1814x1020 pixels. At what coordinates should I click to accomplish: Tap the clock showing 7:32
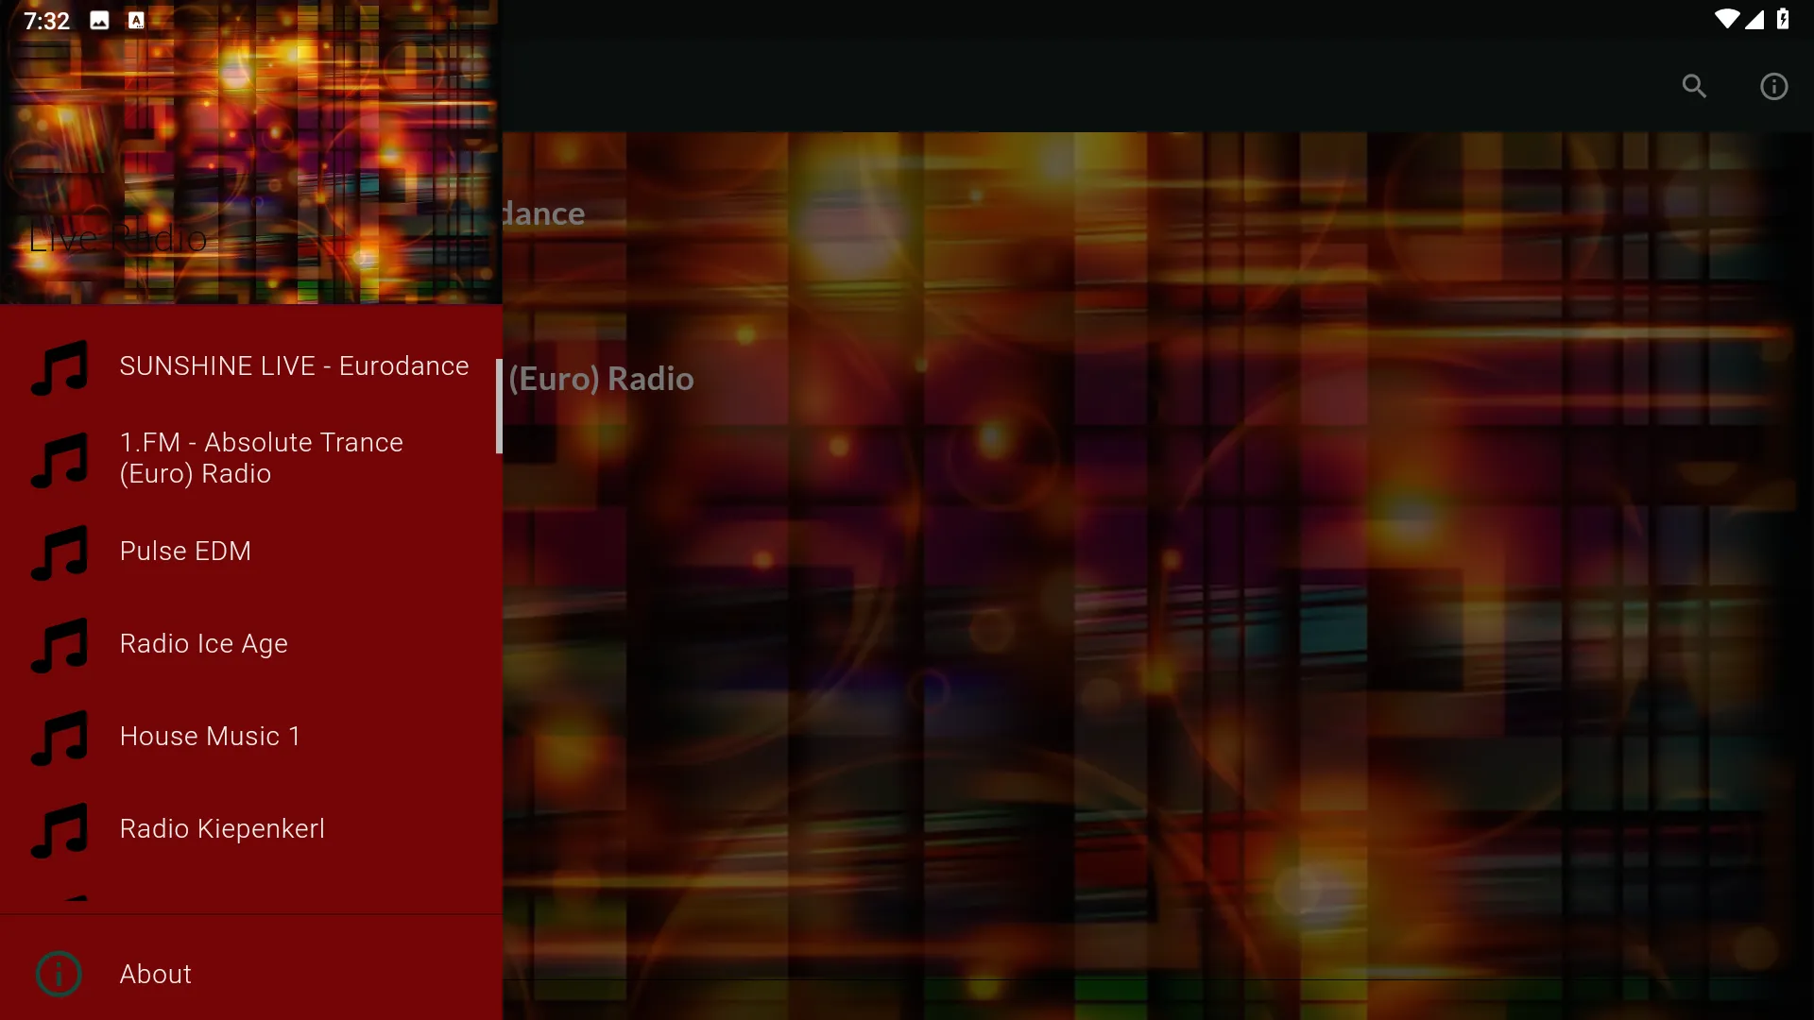46,21
